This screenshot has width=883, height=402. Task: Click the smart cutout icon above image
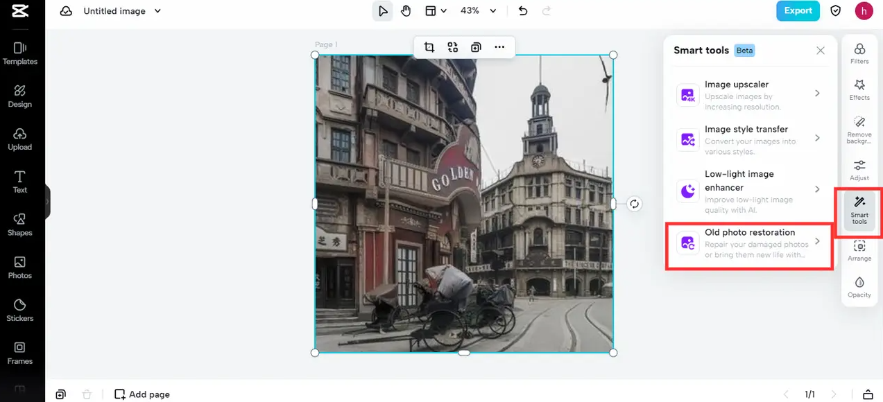pyautogui.click(x=453, y=47)
